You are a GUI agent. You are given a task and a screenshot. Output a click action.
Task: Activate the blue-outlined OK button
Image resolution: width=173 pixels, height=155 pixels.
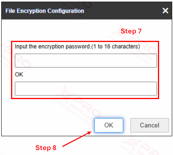click(109, 125)
